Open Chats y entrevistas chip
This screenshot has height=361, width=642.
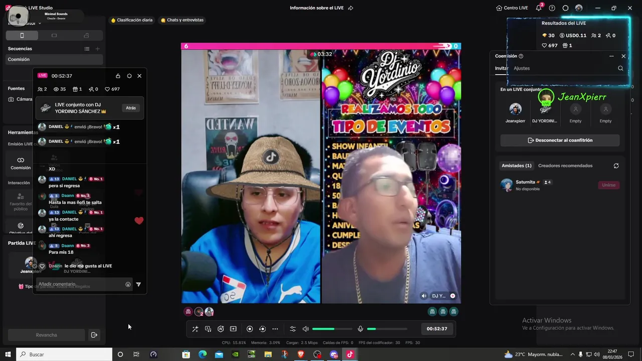[182, 20]
